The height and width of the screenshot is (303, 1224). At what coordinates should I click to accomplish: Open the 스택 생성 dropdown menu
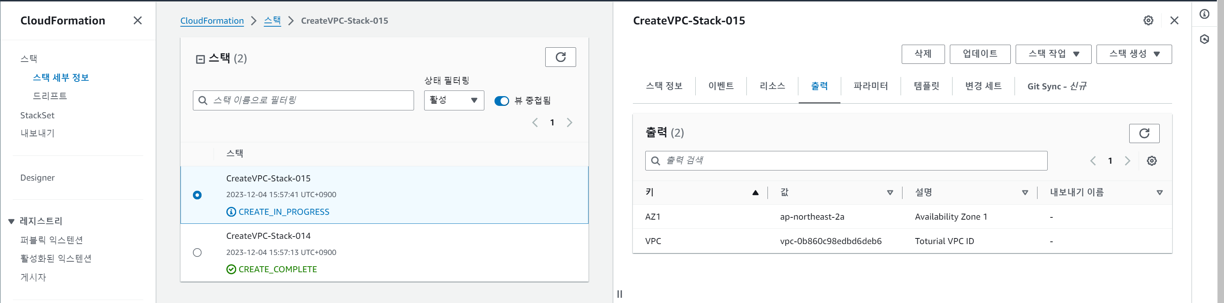(x=1134, y=54)
